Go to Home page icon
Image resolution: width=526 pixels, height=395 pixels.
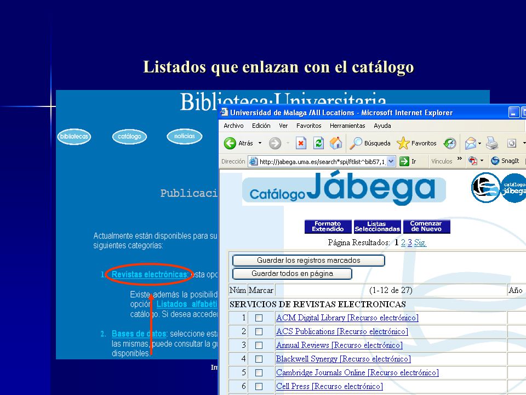coord(336,143)
